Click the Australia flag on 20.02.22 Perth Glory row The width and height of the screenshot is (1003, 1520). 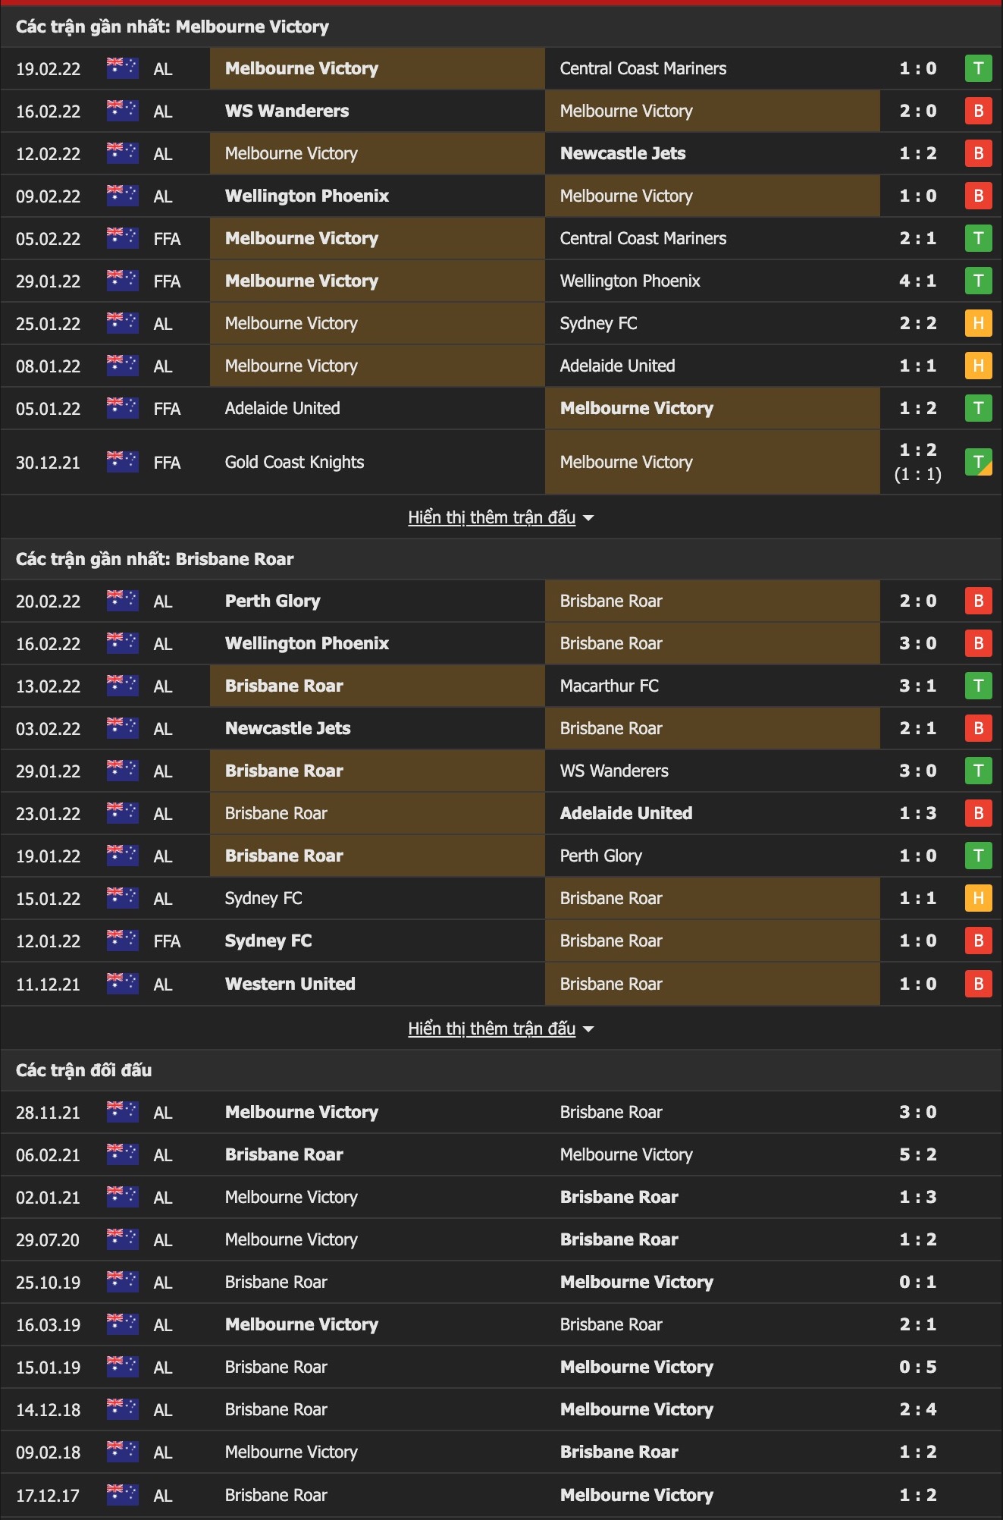122,601
